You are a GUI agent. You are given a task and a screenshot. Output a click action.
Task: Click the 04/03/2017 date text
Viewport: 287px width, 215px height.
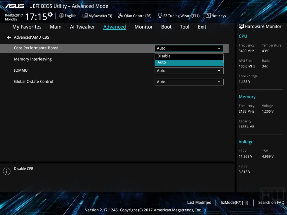14,15
